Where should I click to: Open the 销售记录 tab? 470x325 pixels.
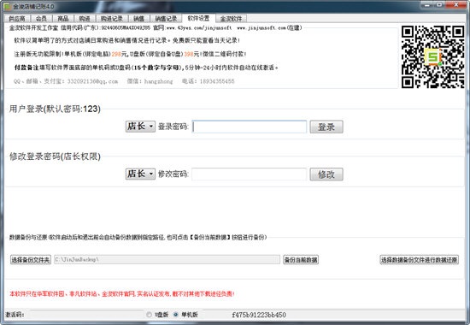tap(166, 19)
